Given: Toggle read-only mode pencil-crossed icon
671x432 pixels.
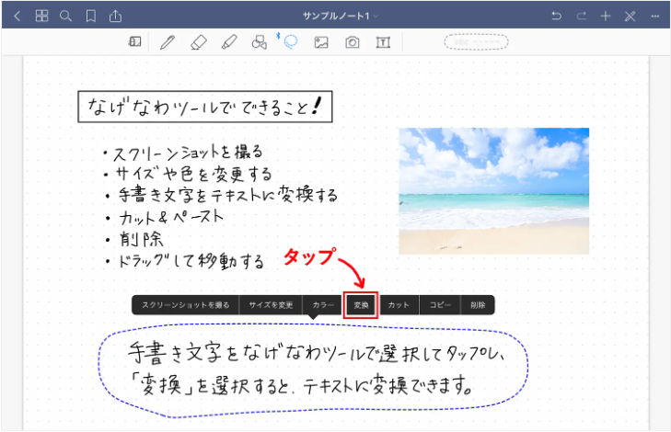Looking at the screenshot, I should (x=630, y=17).
